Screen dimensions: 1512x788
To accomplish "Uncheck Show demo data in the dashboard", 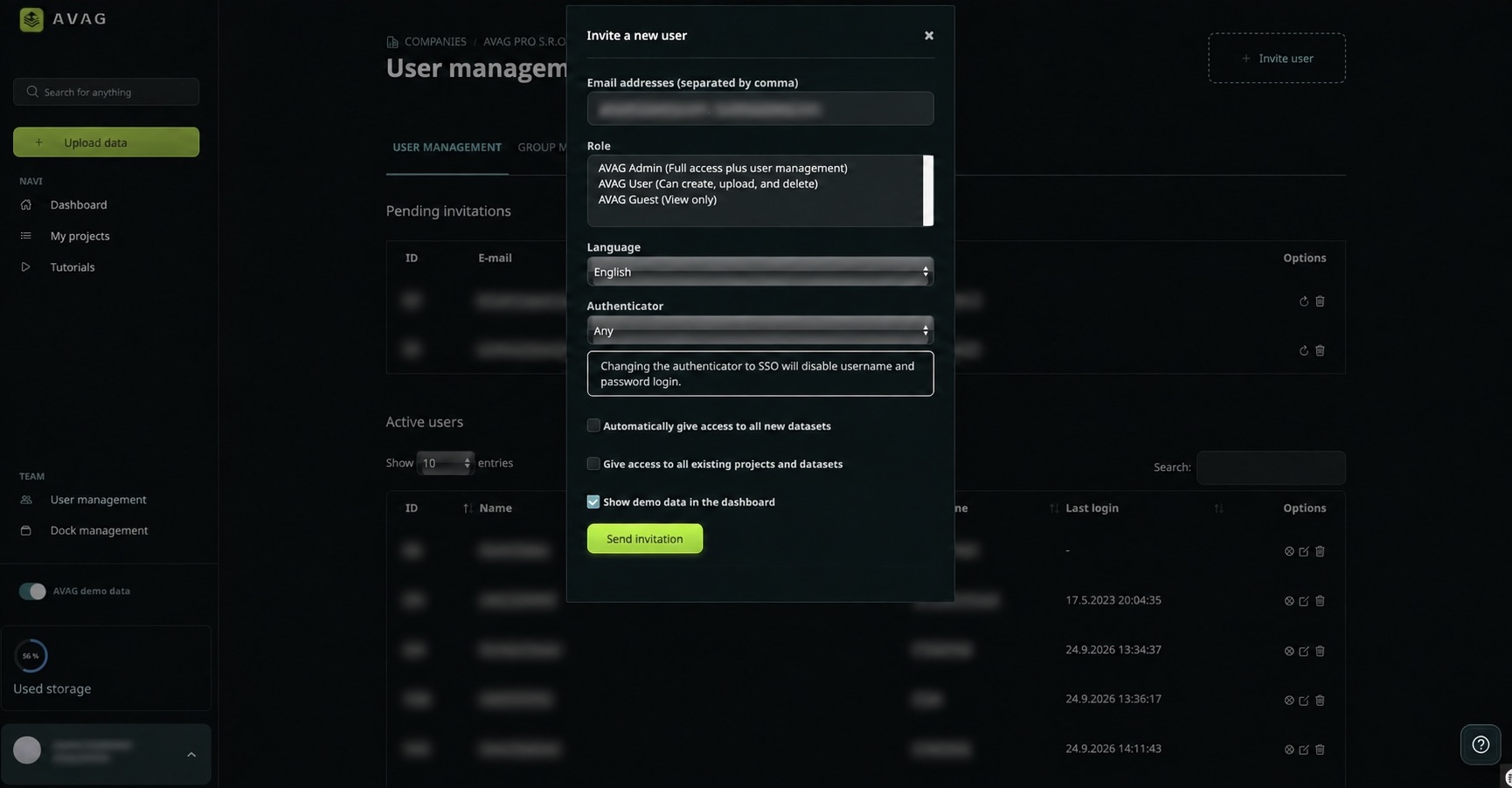I will click(x=593, y=501).
